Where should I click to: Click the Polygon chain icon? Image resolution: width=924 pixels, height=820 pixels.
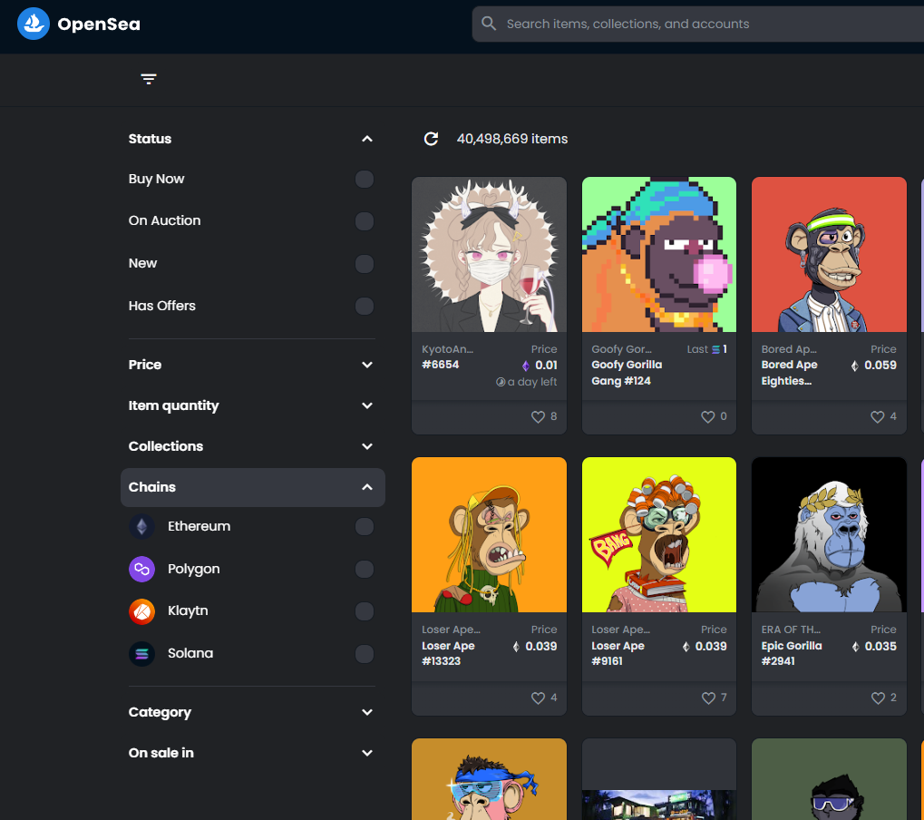coord(142,569)
